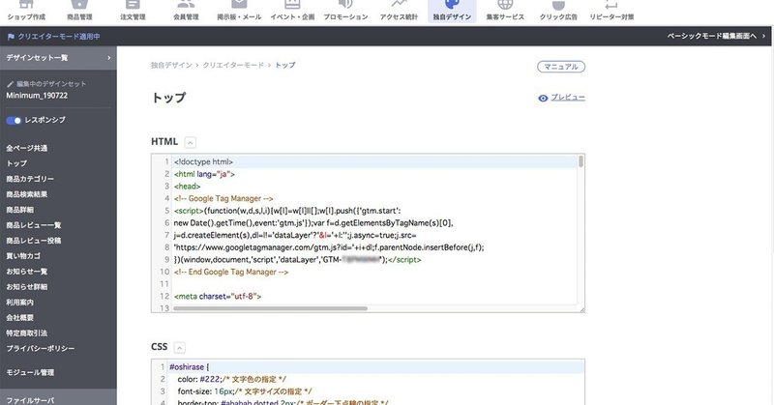Viewport: 774px width, 405px height.
Task: Open the イベント・企画 menu
Action: coord(292,11)
